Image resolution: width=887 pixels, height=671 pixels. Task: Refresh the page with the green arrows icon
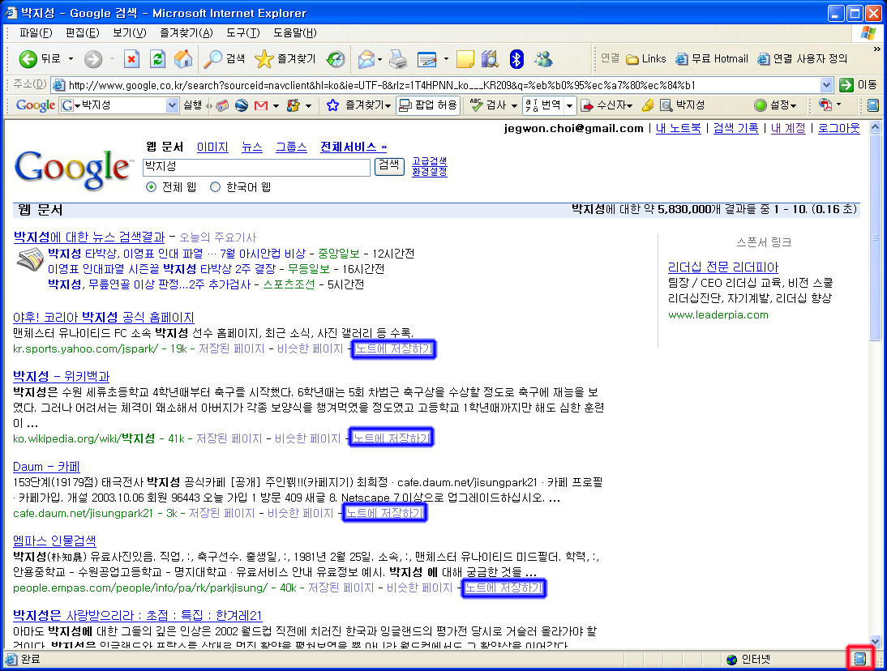coord(158,59)
